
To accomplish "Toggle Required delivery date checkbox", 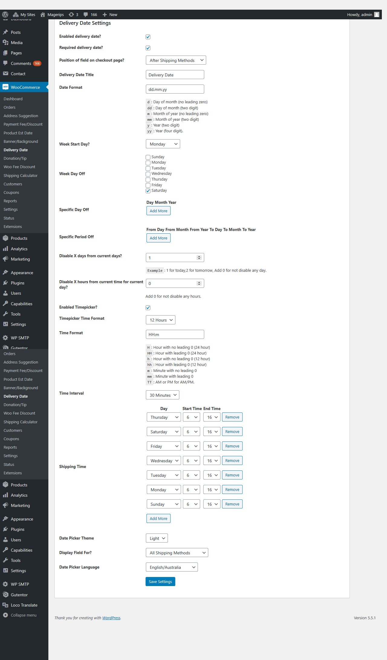I will click(148, 48).
